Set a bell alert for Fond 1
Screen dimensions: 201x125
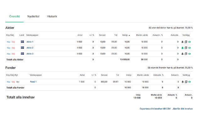coord(183,82)
